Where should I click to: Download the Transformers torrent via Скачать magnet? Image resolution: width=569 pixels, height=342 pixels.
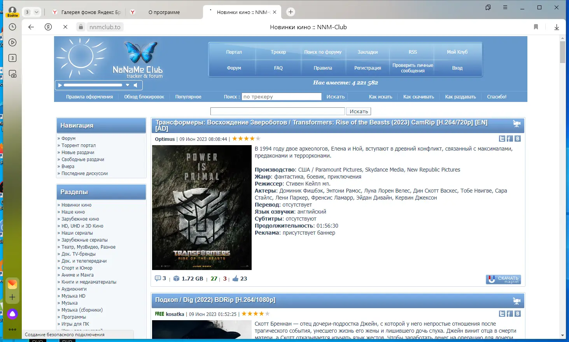tap(503, 279)
